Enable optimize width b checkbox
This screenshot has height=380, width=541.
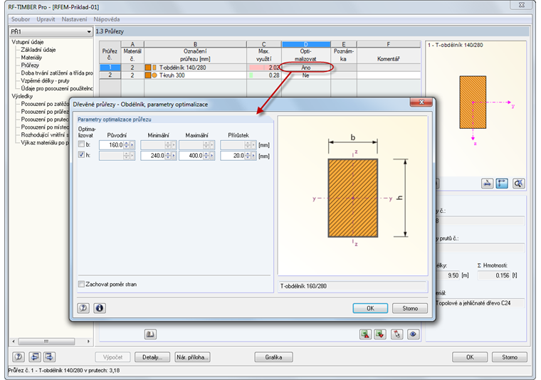tap(81, 144)
